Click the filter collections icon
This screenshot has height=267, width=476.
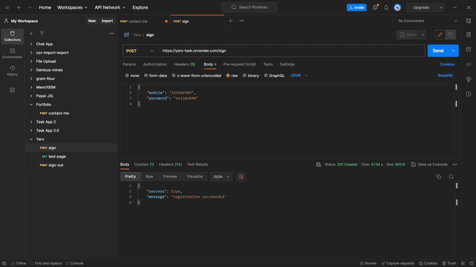tap(42, 34)
